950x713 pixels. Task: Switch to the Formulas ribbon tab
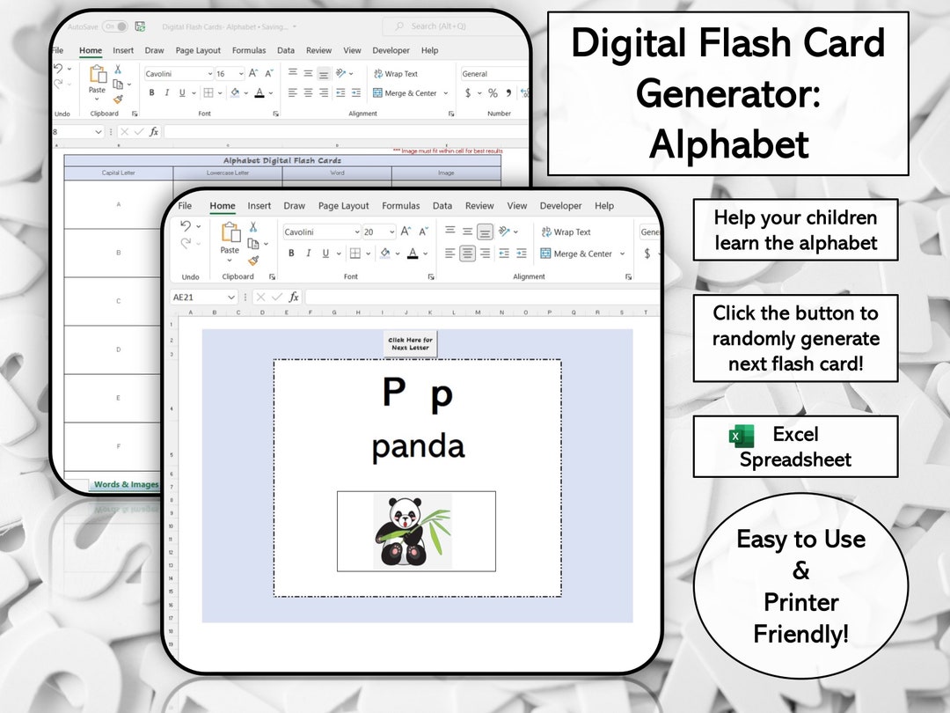pos(400,206)
